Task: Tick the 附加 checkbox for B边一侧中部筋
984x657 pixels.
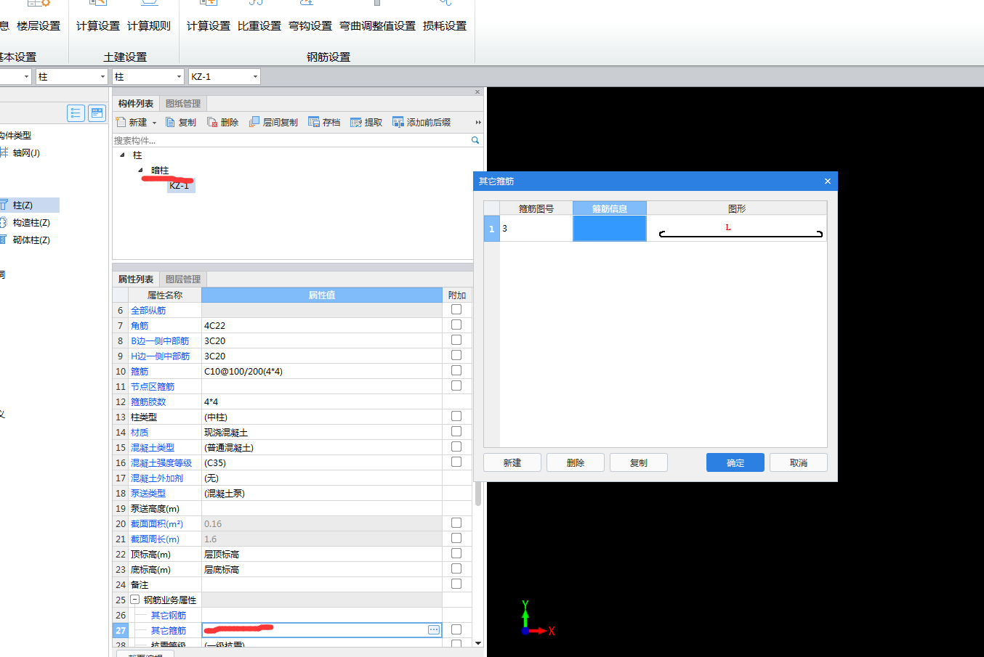Action: 456,340
